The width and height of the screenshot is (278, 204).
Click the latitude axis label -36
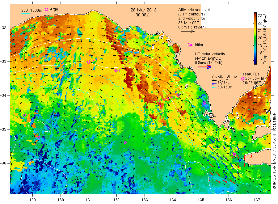(3, 163)
